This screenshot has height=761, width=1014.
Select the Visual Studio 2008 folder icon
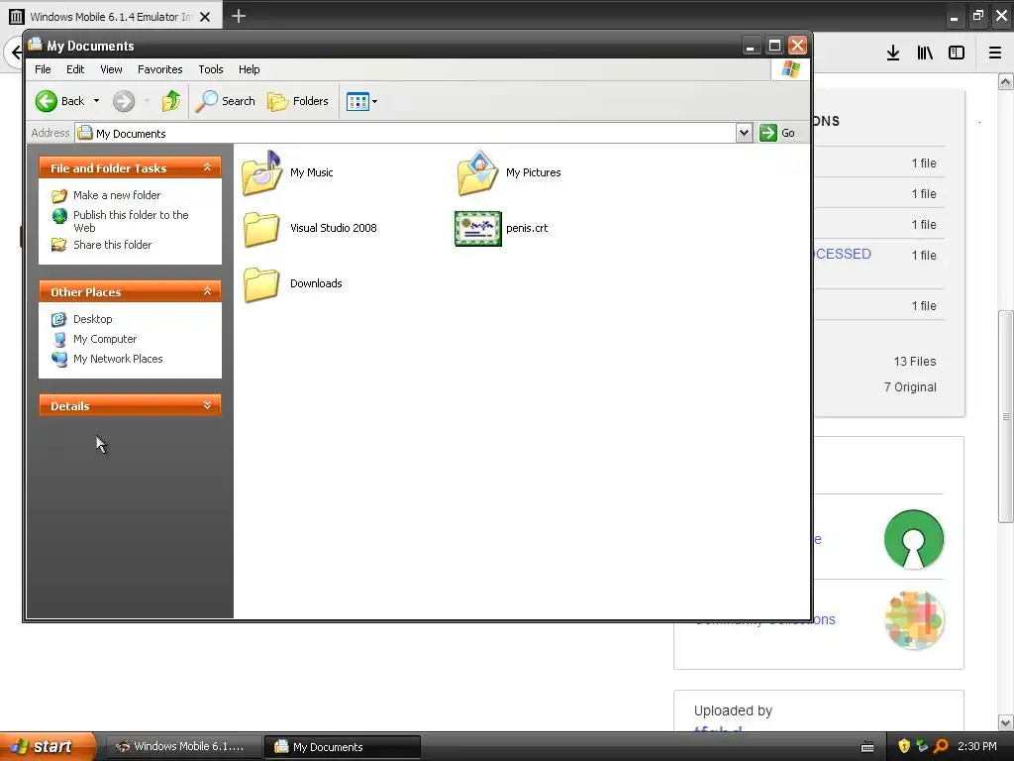(261, 229)
